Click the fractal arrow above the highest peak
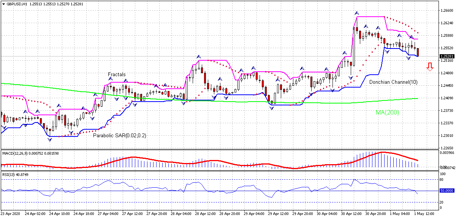 click(356, 13)
